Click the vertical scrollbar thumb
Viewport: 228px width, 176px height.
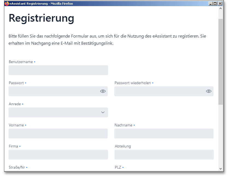221,62
